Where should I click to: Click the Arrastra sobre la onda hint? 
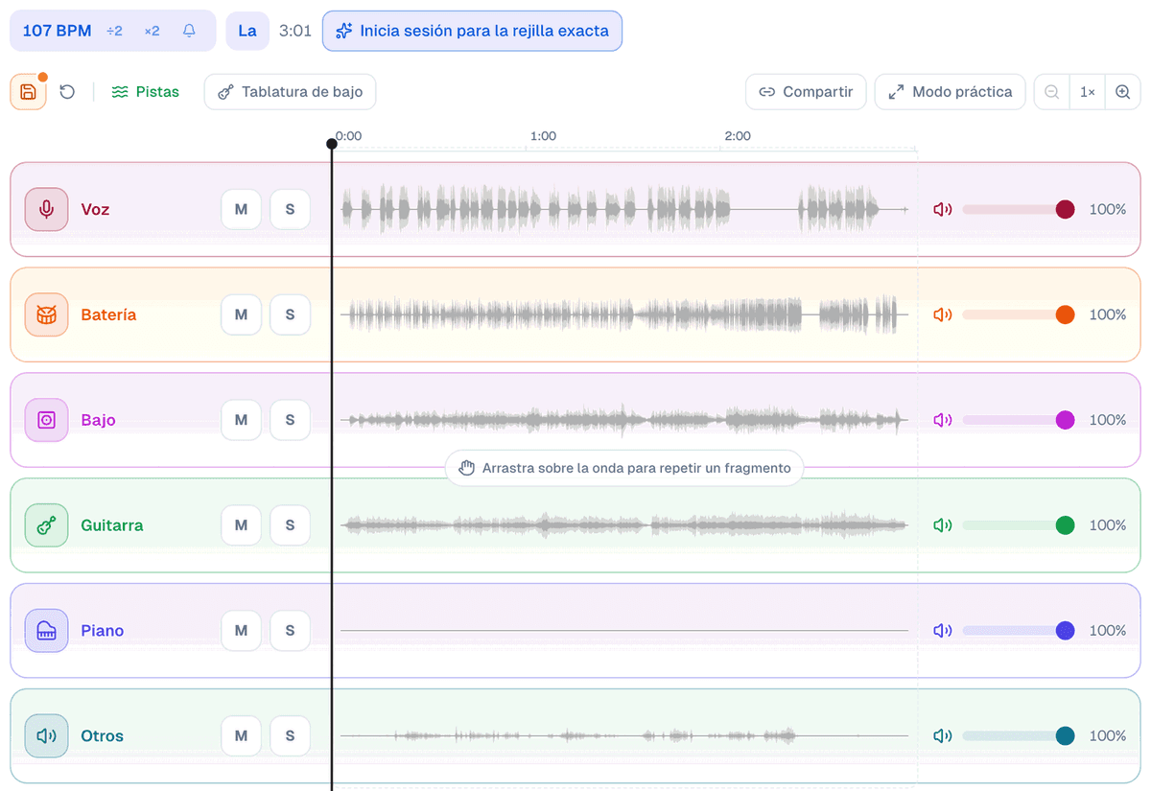point(624,468)
